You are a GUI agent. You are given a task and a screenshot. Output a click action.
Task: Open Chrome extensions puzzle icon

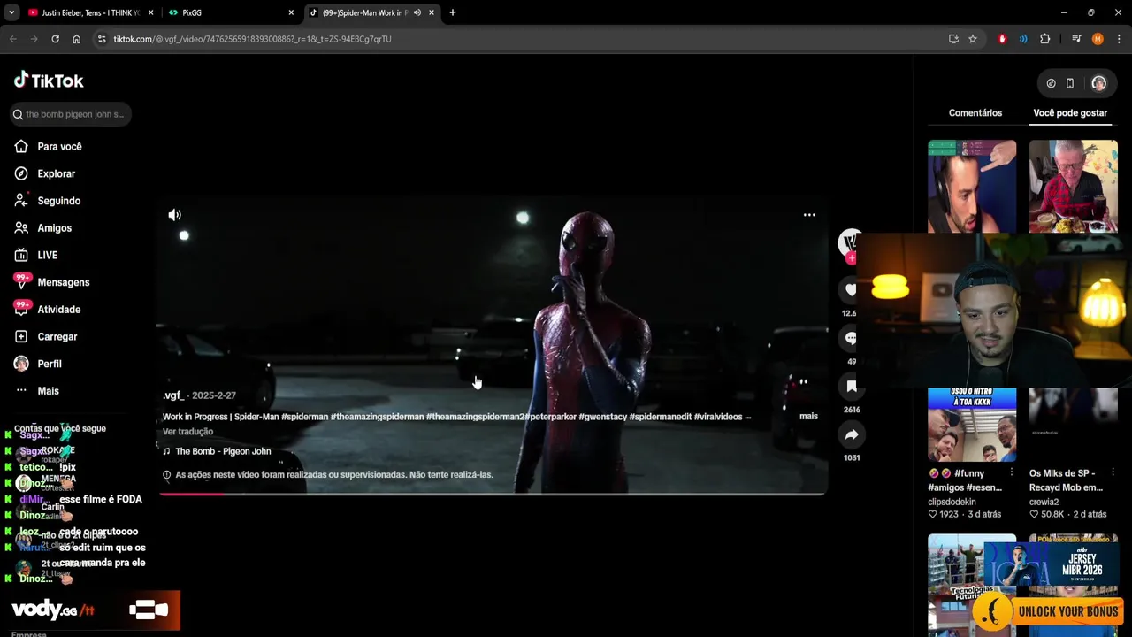click(1044, 39)
